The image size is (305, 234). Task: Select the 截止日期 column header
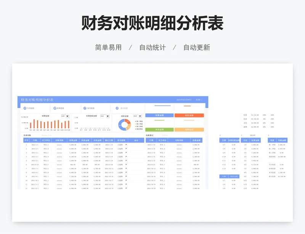click(x=109, y=140)
